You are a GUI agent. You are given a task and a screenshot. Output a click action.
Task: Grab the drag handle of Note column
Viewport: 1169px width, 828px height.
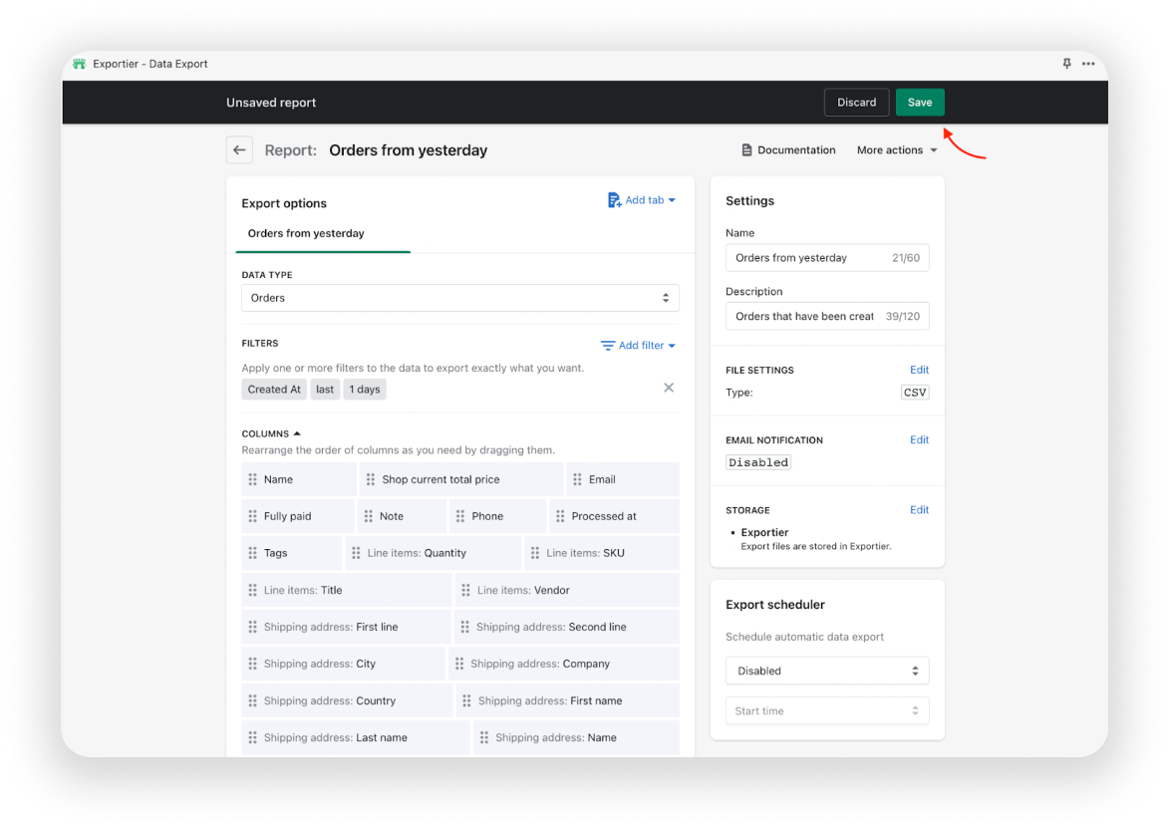(369, 516)
